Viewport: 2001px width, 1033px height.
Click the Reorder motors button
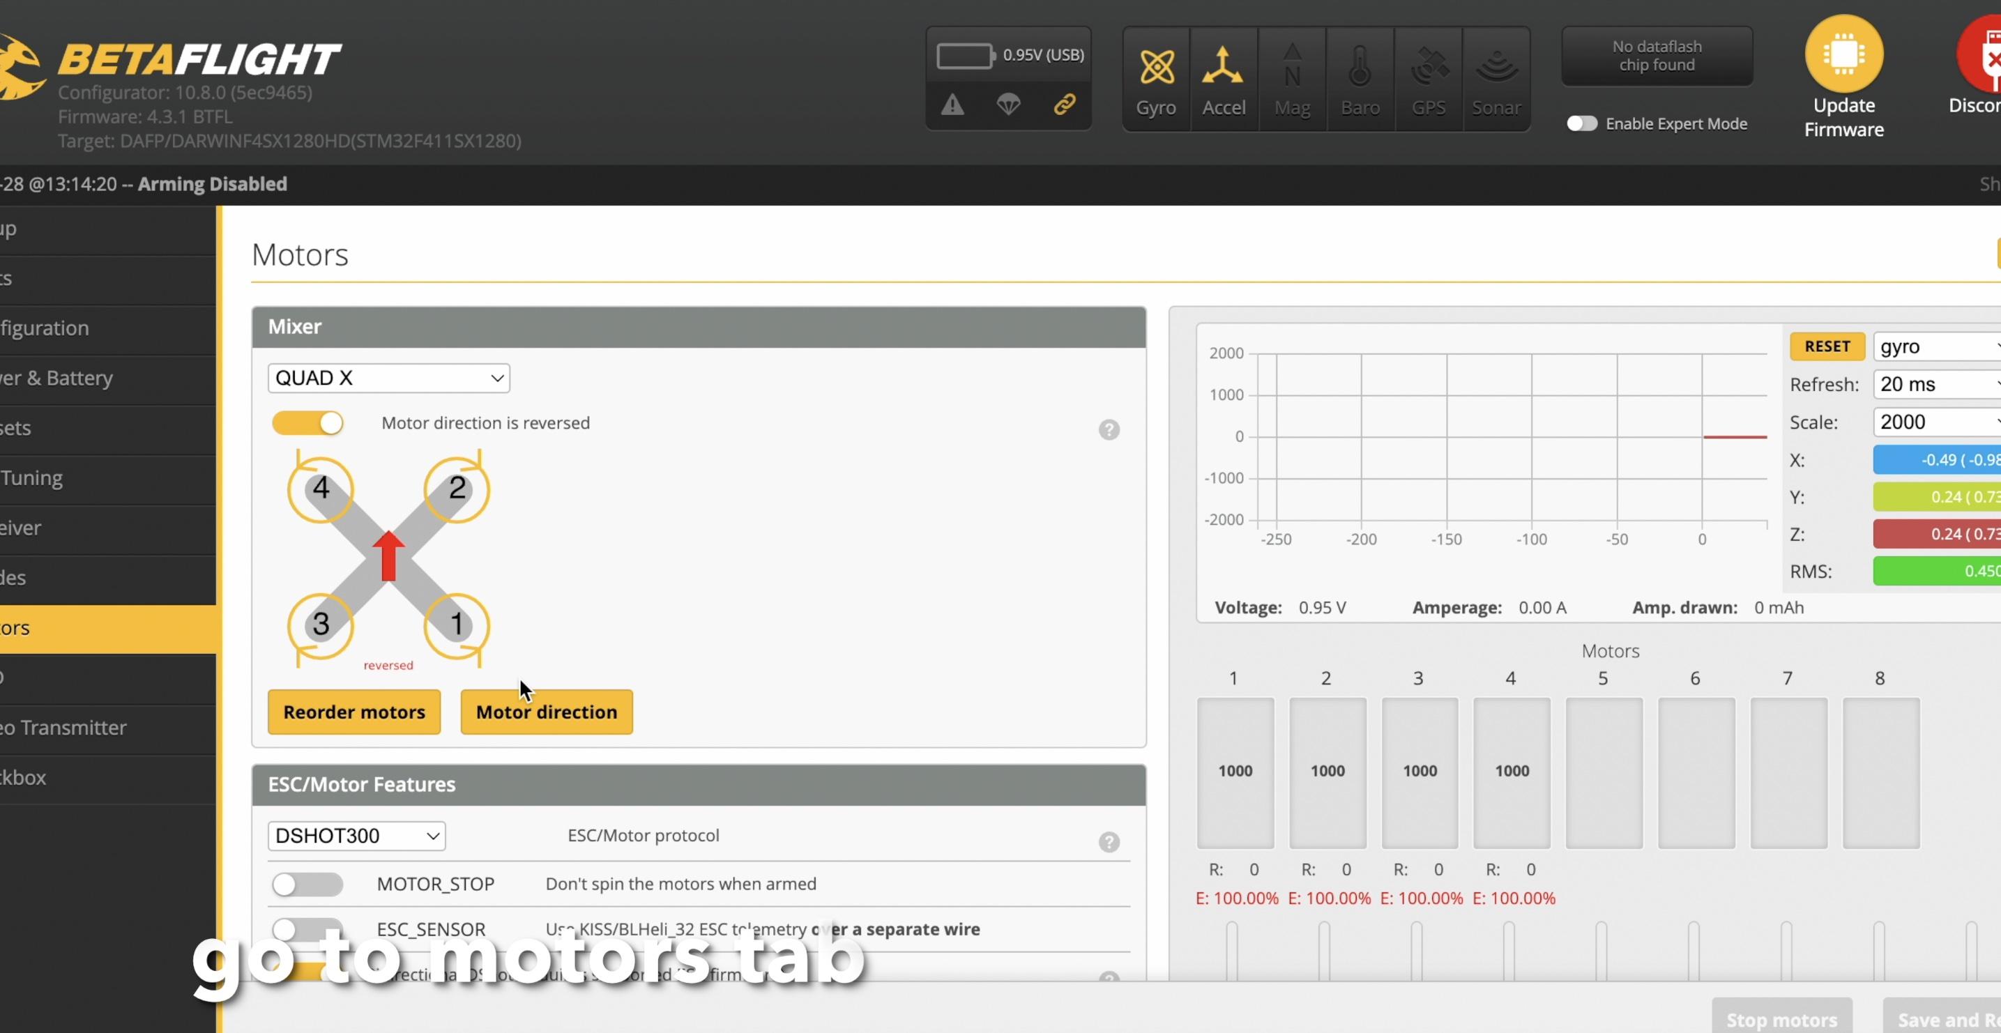354,712
